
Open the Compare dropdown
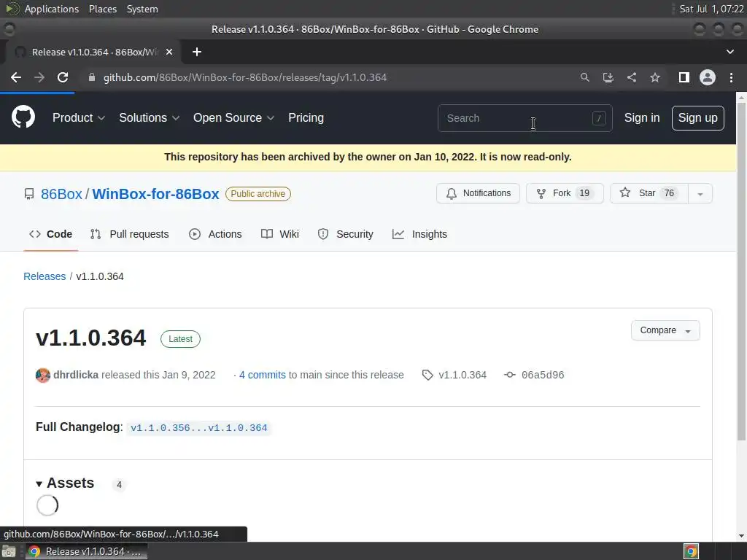[x=665, y=330]
